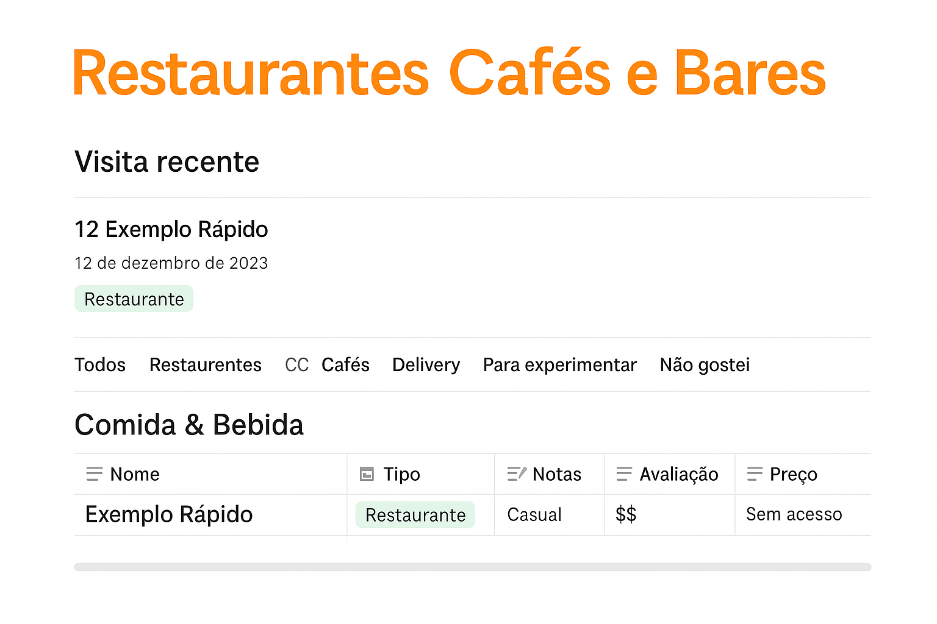
Task: Open the 12 Exemplo Rápido entry
Action: pyautogui.click(x=171, y=230)
